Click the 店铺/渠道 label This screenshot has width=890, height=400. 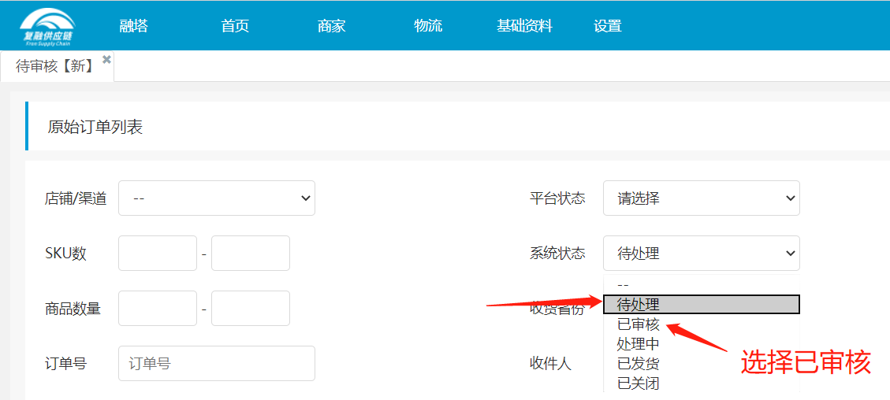coord(76,198)
